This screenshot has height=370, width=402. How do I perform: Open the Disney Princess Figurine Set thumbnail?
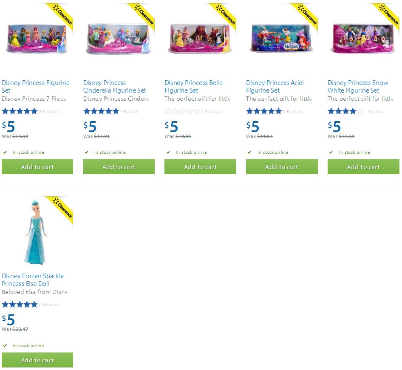click(37, 39)
